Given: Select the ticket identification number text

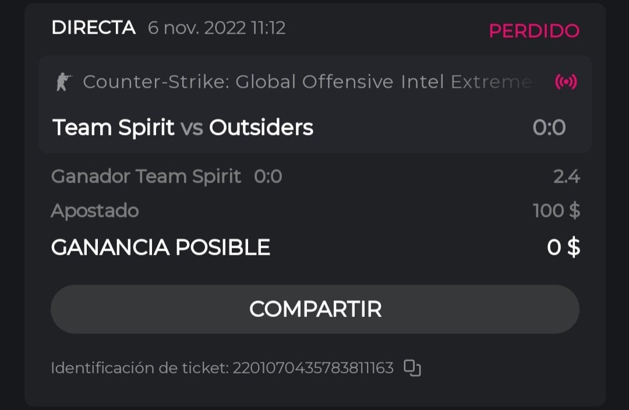Looking at the screenshot, I should pyautogui.click(x=313, y=368).
